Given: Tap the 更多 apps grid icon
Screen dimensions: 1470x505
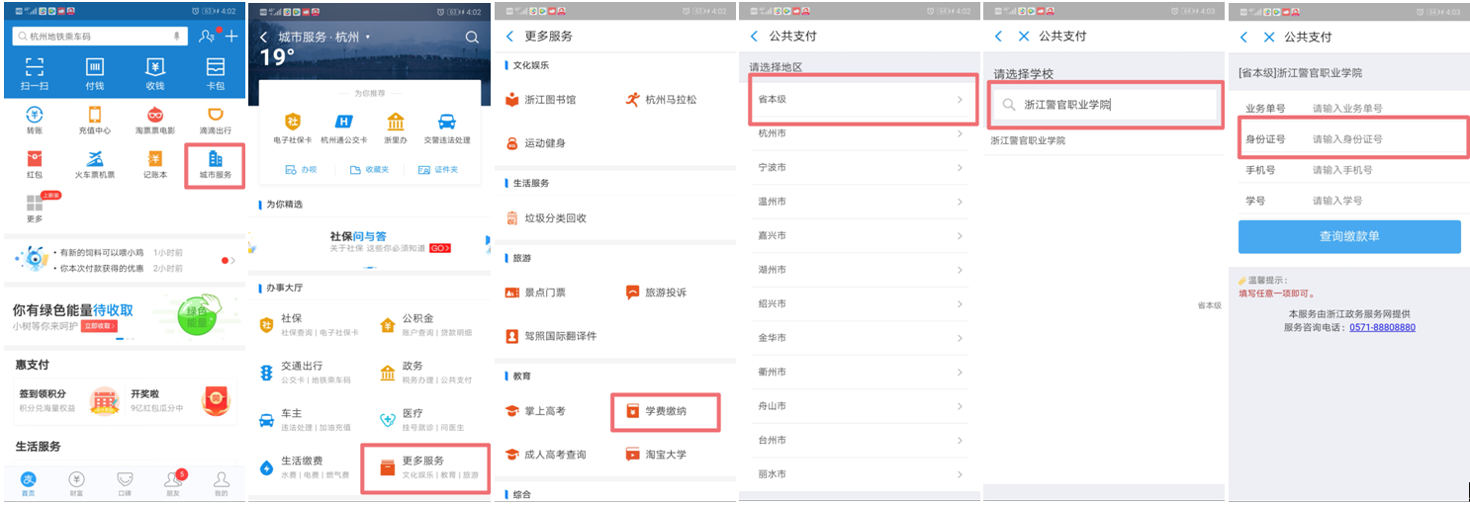Looking at the screenshot, I should point(35,204).
